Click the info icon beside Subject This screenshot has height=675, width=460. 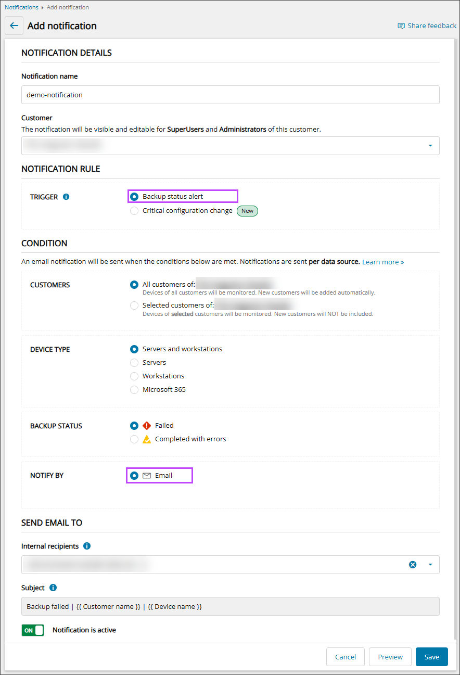click(x=53, y=588)
